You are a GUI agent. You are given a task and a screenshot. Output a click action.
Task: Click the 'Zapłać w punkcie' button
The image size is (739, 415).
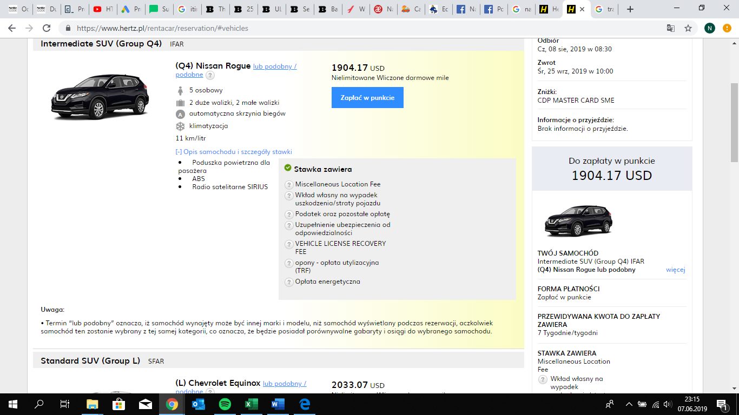click(367, 98)
